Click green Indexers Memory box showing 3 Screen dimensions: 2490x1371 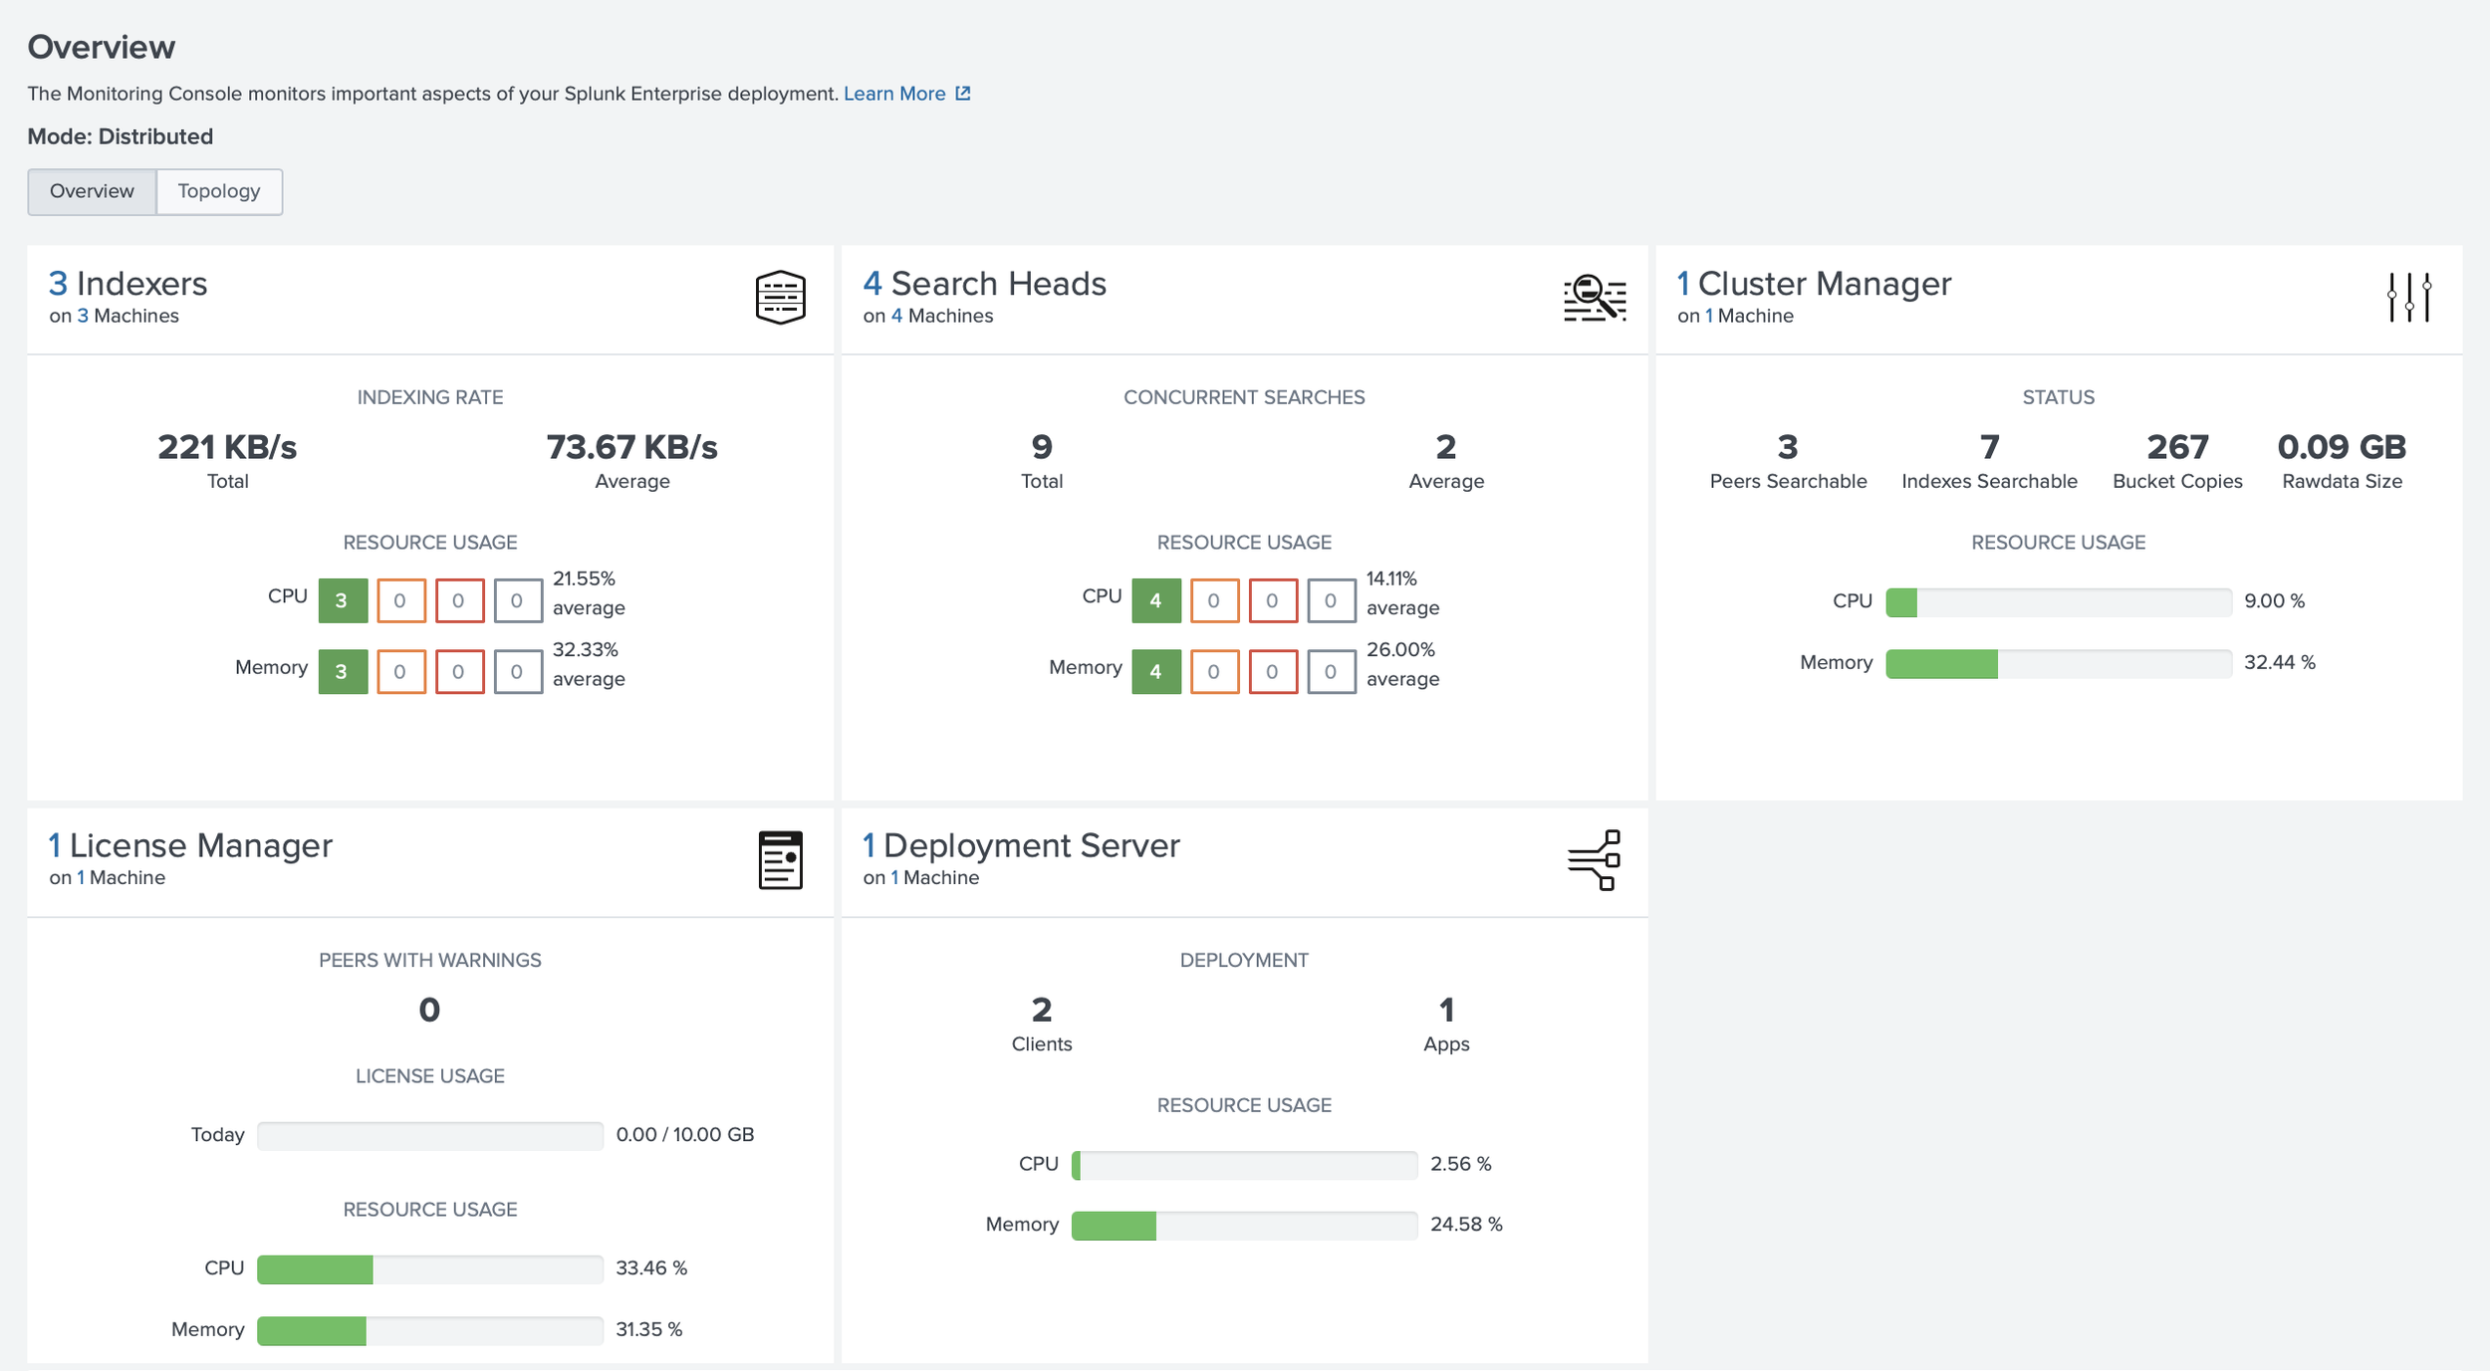(x=343, y=671)
